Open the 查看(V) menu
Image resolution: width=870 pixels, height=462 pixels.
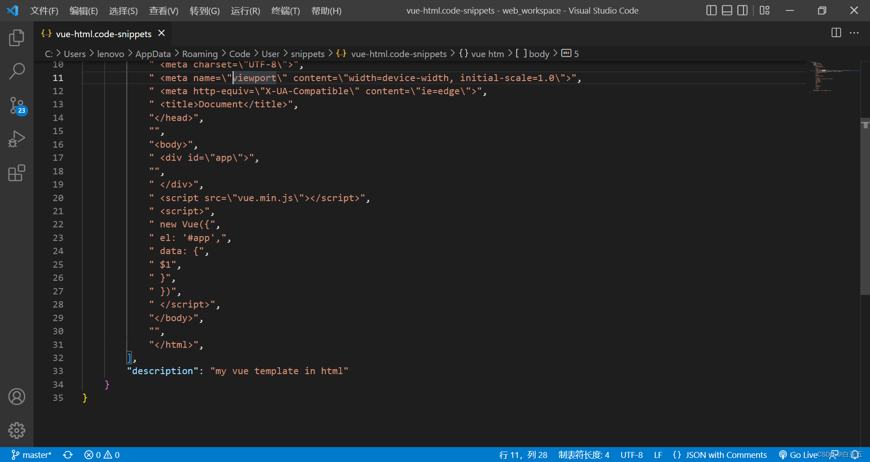click(x=164, y=11)
